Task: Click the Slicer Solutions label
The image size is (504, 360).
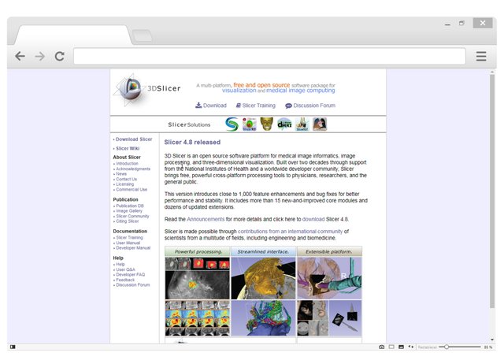Action: (189, 124)
